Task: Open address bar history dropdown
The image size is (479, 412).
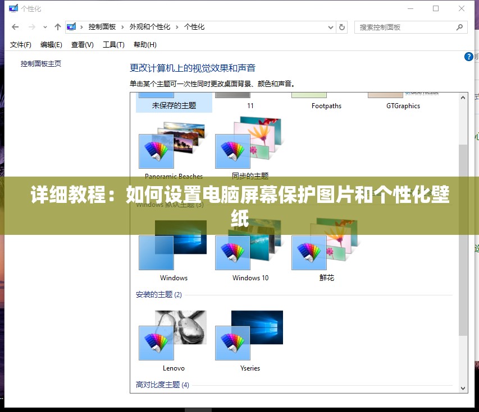Action: pyautogui.click(x=331, y=27)
